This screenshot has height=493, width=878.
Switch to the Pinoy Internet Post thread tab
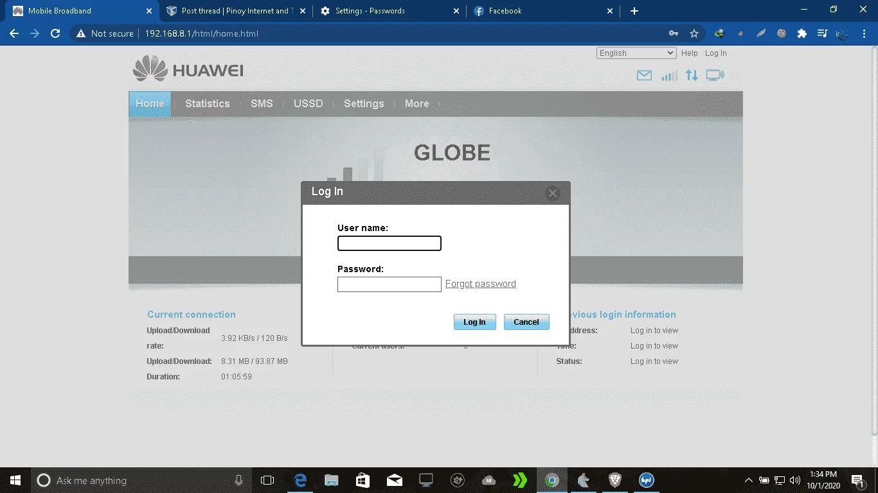(x=235, y=11)
